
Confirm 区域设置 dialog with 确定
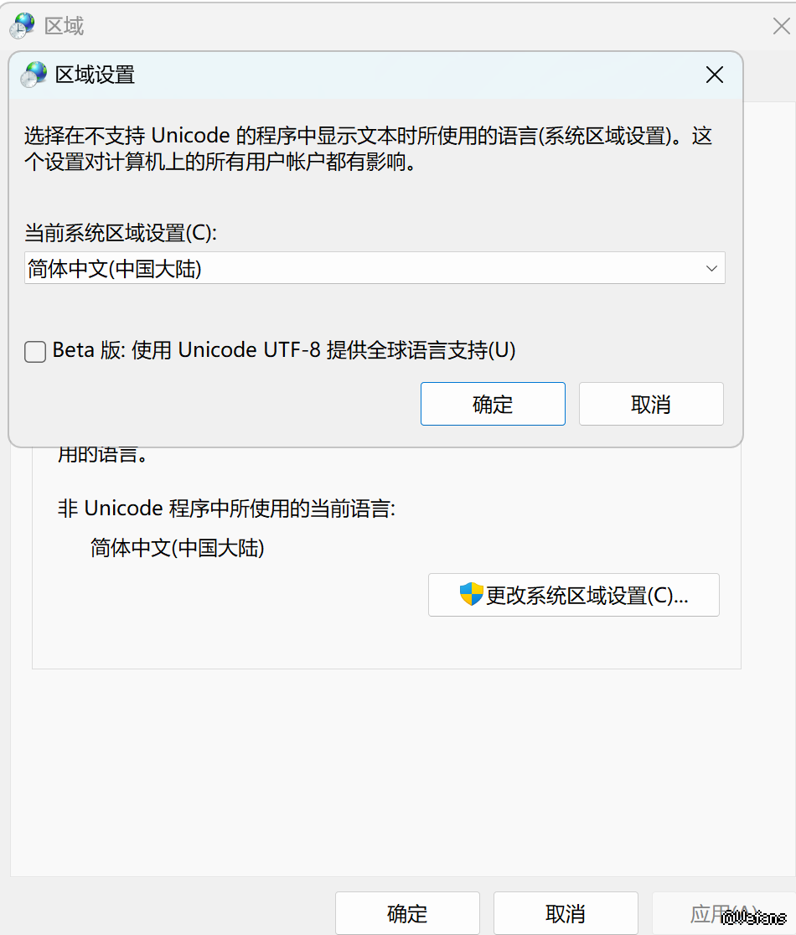pyautogui.click(x=493, y=404)
